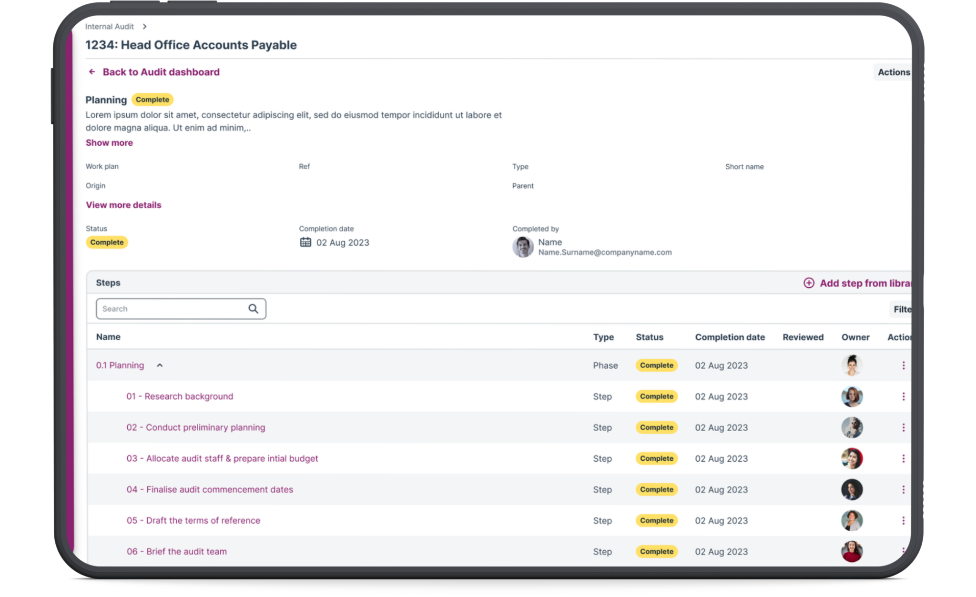Click the calendar icon next to completion date

point(305,243)
